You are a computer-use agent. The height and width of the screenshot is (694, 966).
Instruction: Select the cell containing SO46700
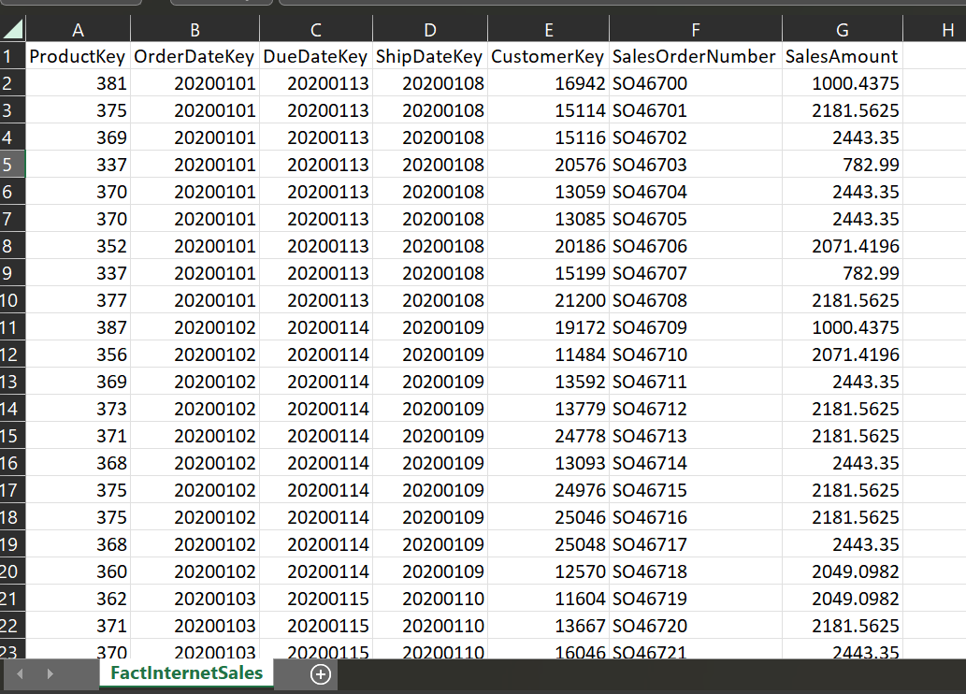pyautogui.click(x=695, y=83)
